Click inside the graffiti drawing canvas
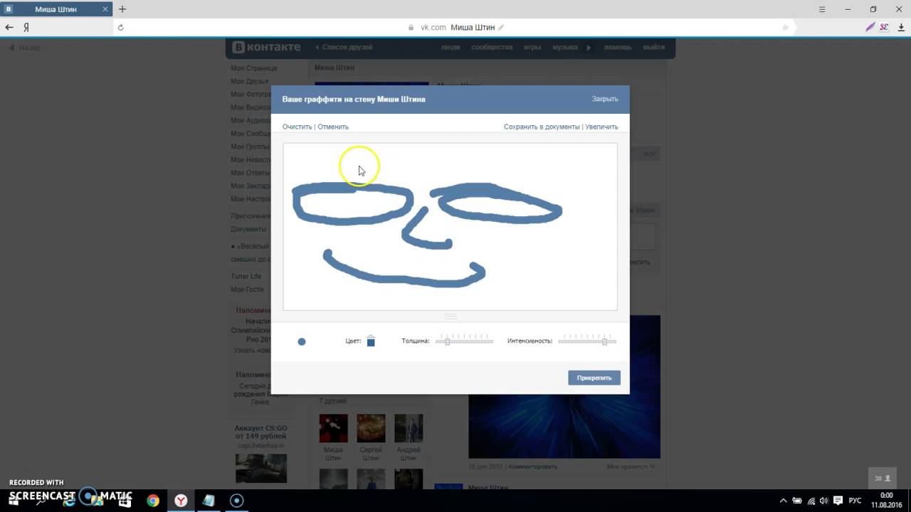Screen dimensions: 911x512 point(450,226)
